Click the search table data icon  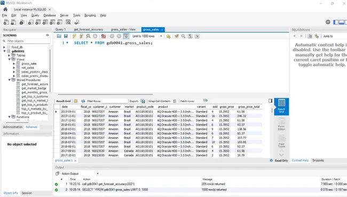tap(68, 22)
